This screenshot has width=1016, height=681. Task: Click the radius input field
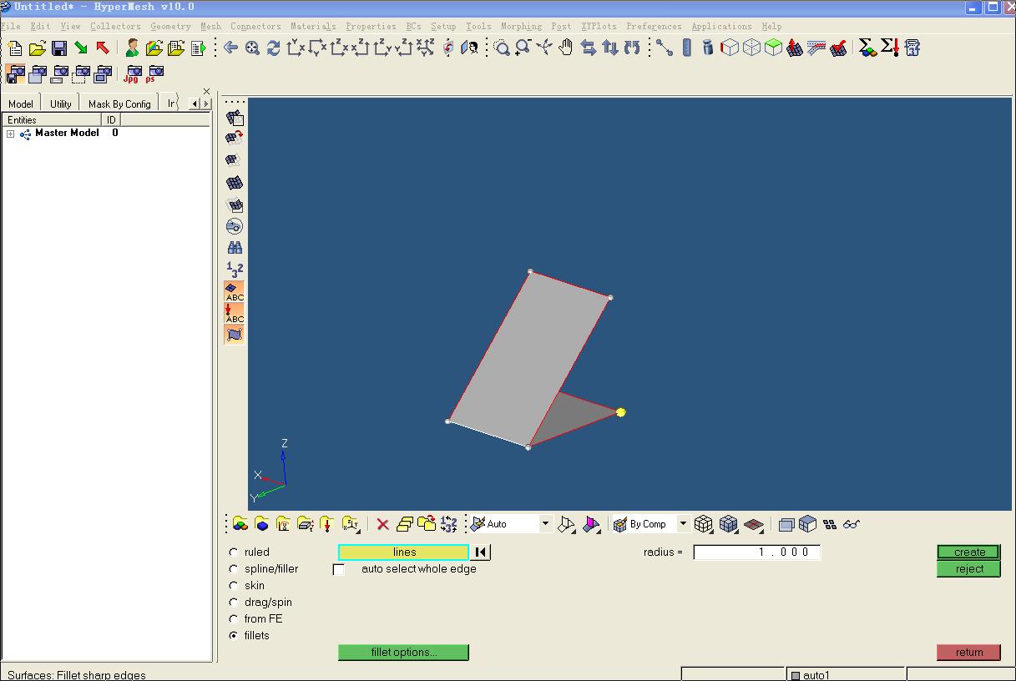756,552
